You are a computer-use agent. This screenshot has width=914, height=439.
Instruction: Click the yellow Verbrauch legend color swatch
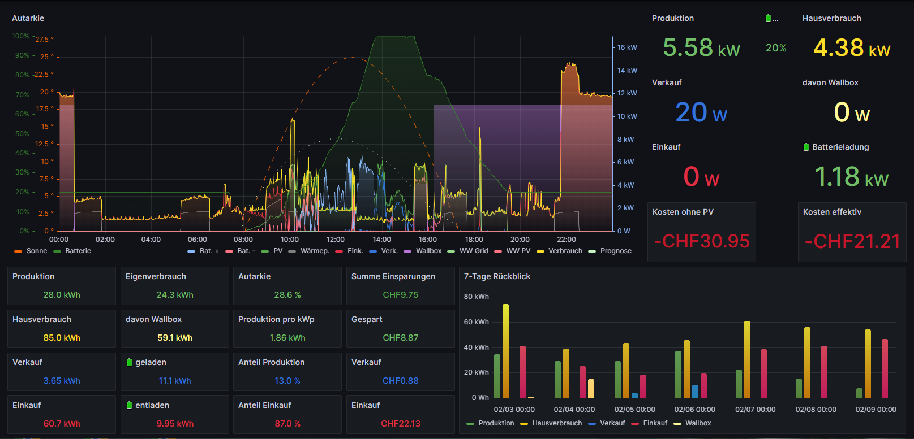coord(540,251)
